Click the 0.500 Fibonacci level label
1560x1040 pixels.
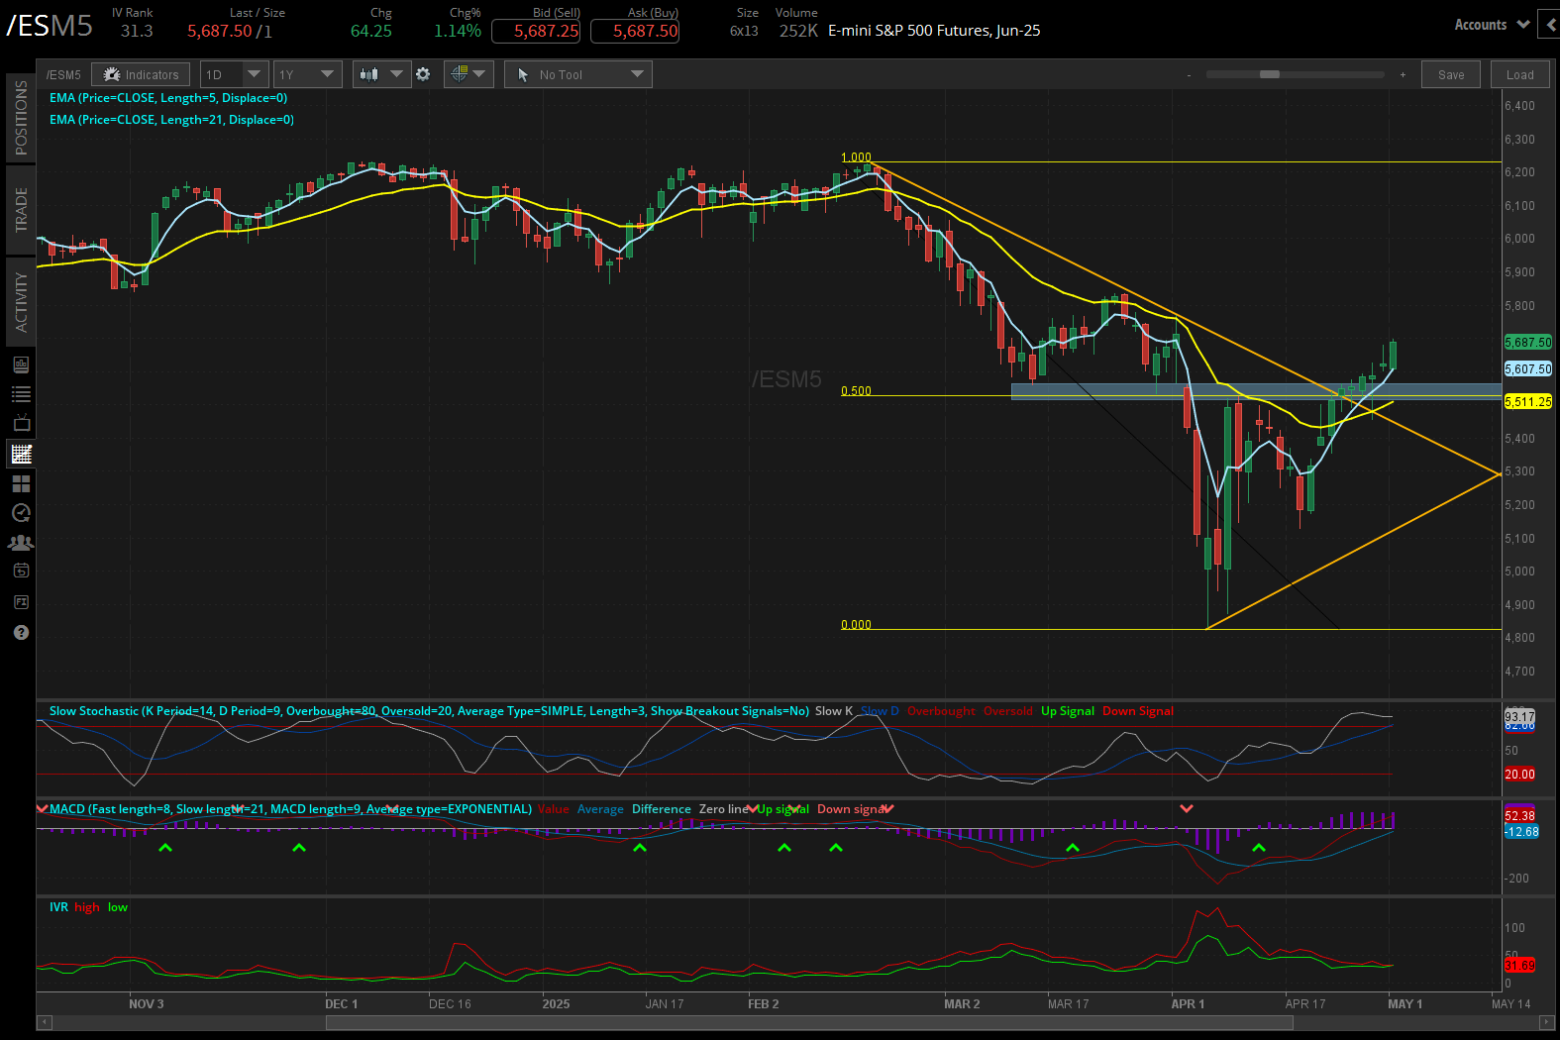click(x=856, y=391)
